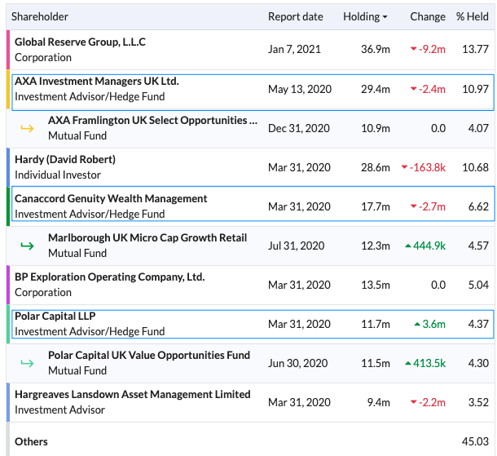Select Polar Capital UK Value Opportunities Fund
The height and width of the screenshot is (456, 497).
(149, 355)
